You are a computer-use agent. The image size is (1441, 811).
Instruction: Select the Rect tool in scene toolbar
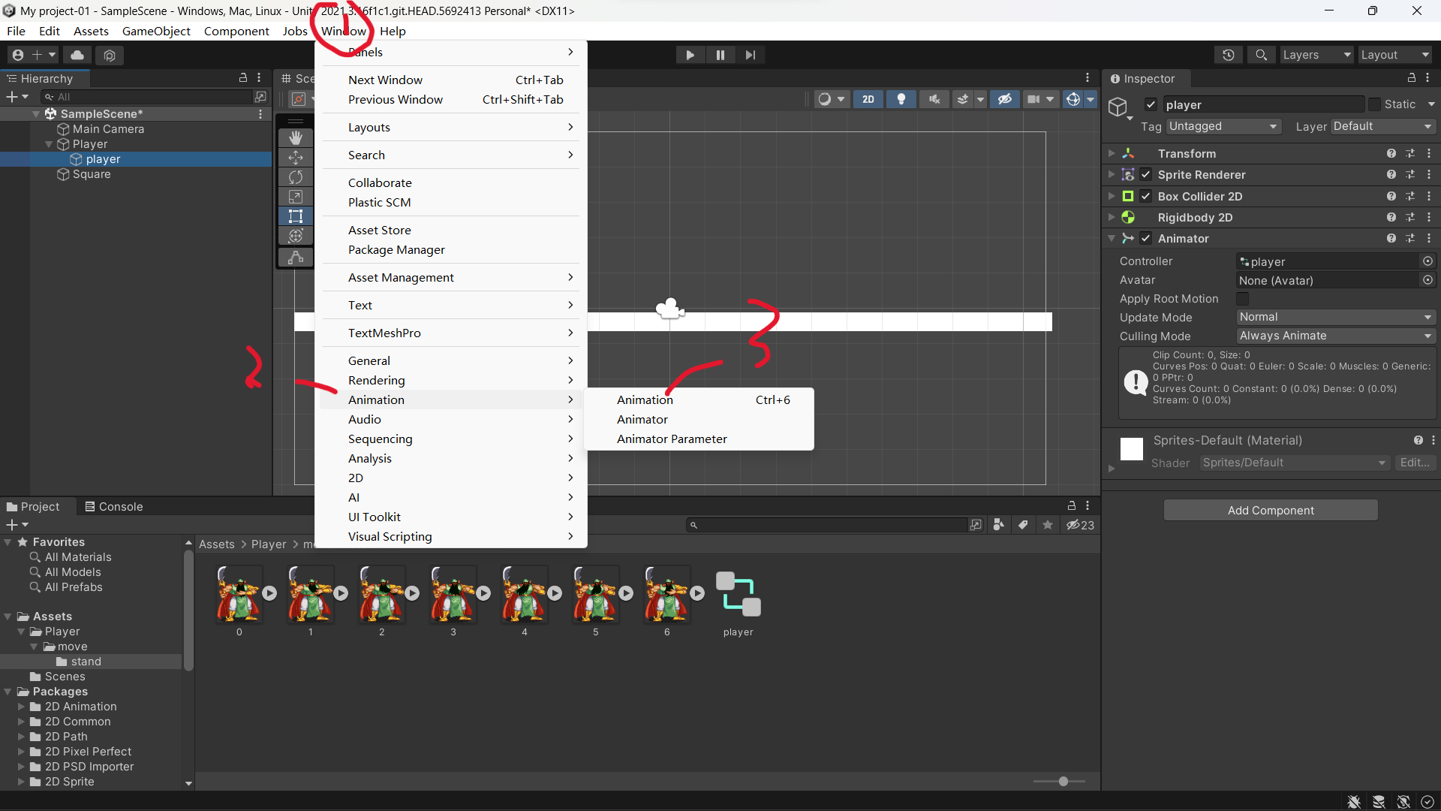click(296, 216)
